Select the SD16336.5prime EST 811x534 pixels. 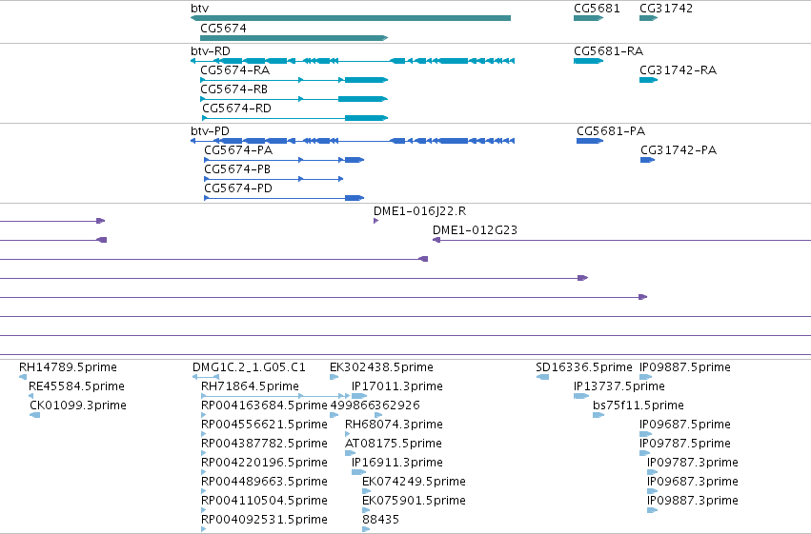542,377
